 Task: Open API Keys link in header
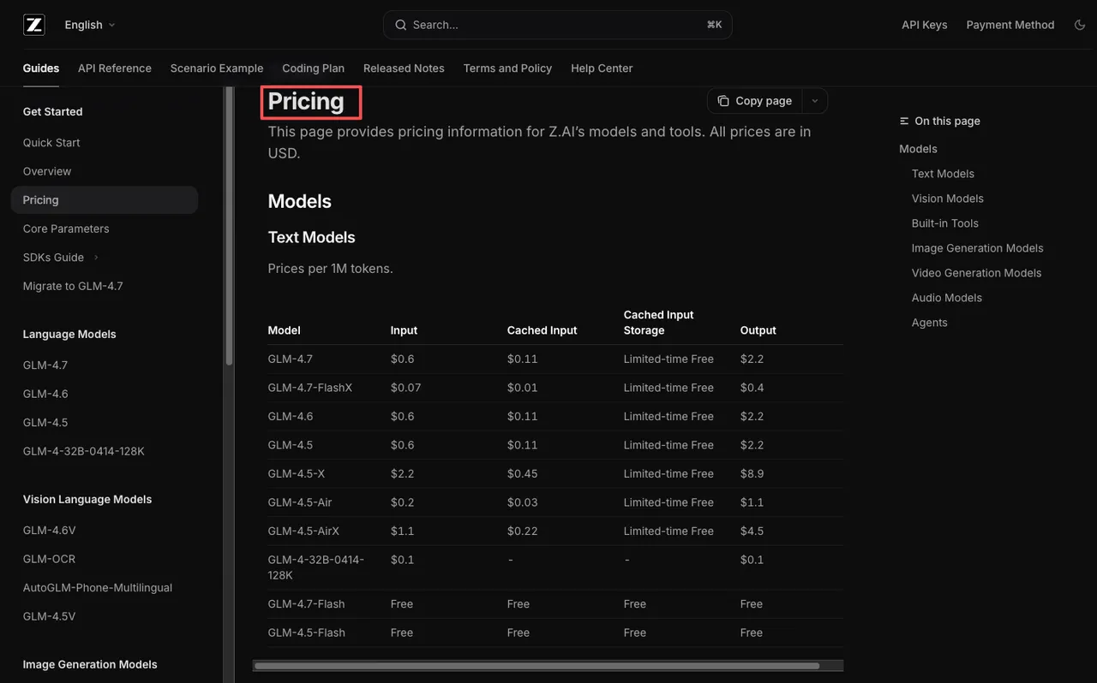point(924,25)
